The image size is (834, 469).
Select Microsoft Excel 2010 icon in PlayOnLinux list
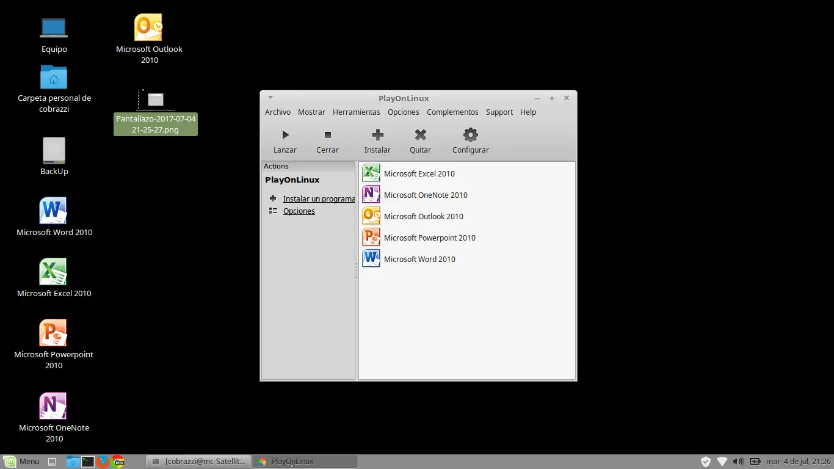pyautogui.click(x=371, y=173)
